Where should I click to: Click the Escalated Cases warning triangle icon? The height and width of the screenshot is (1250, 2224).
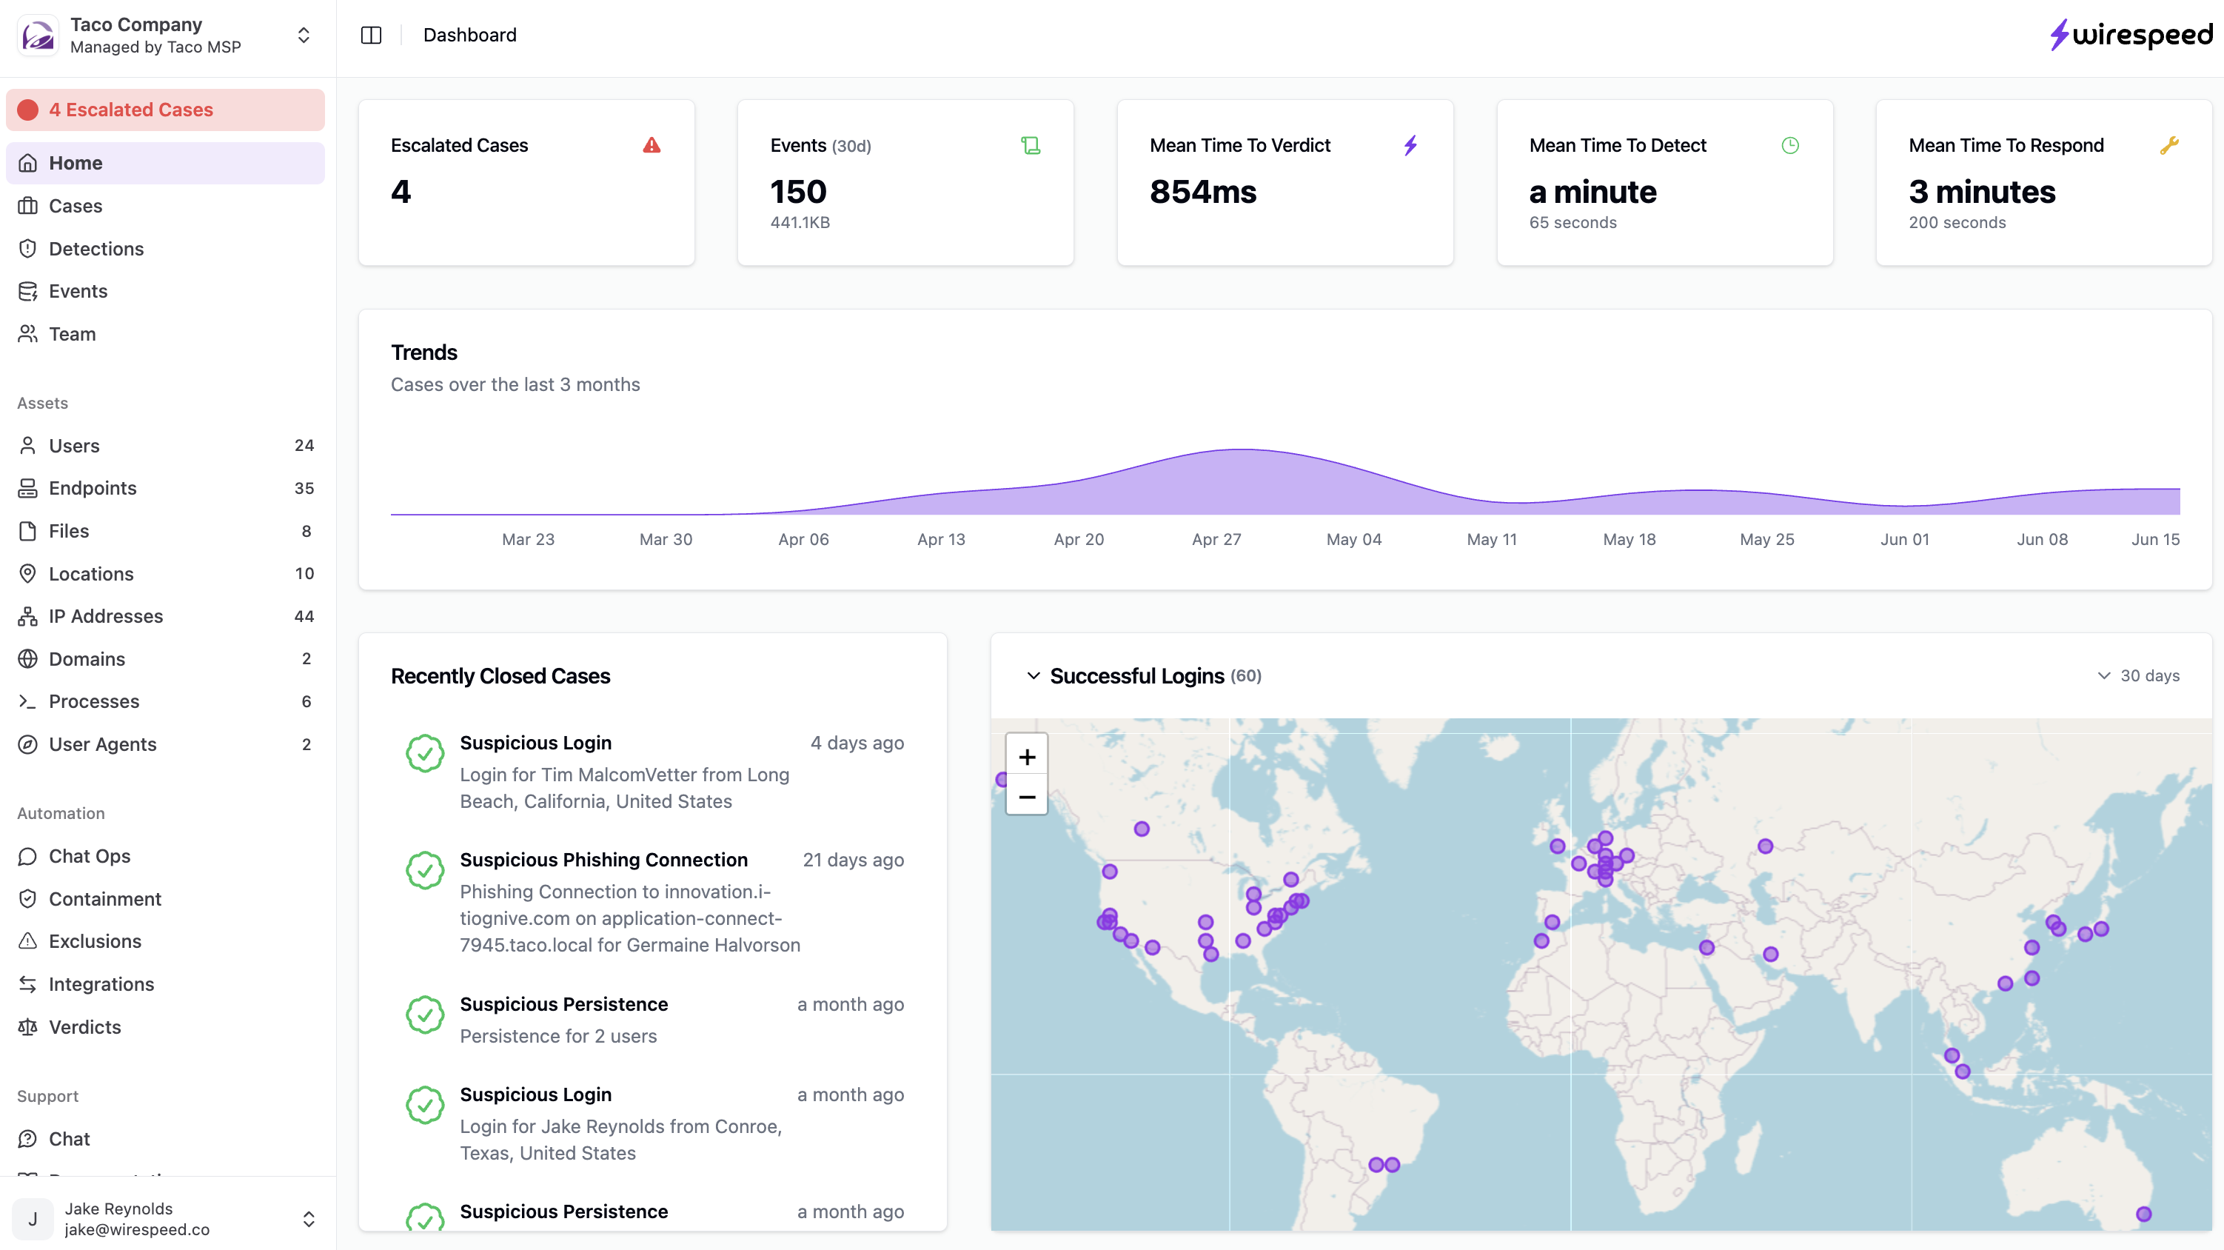651,145
